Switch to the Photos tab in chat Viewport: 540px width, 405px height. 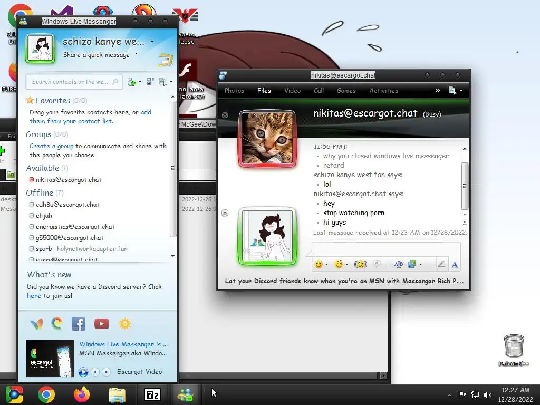click(234, 91)
